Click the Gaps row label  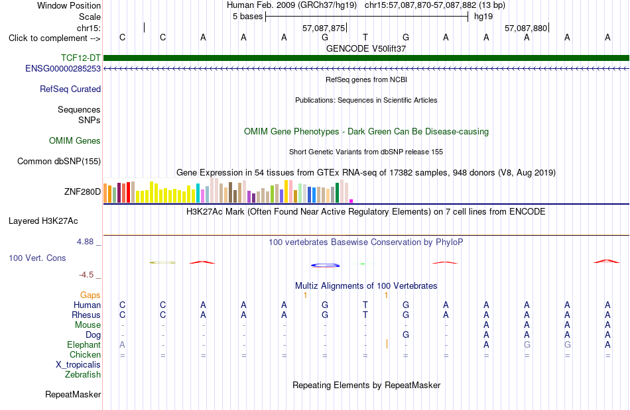[x=90, y=295]
